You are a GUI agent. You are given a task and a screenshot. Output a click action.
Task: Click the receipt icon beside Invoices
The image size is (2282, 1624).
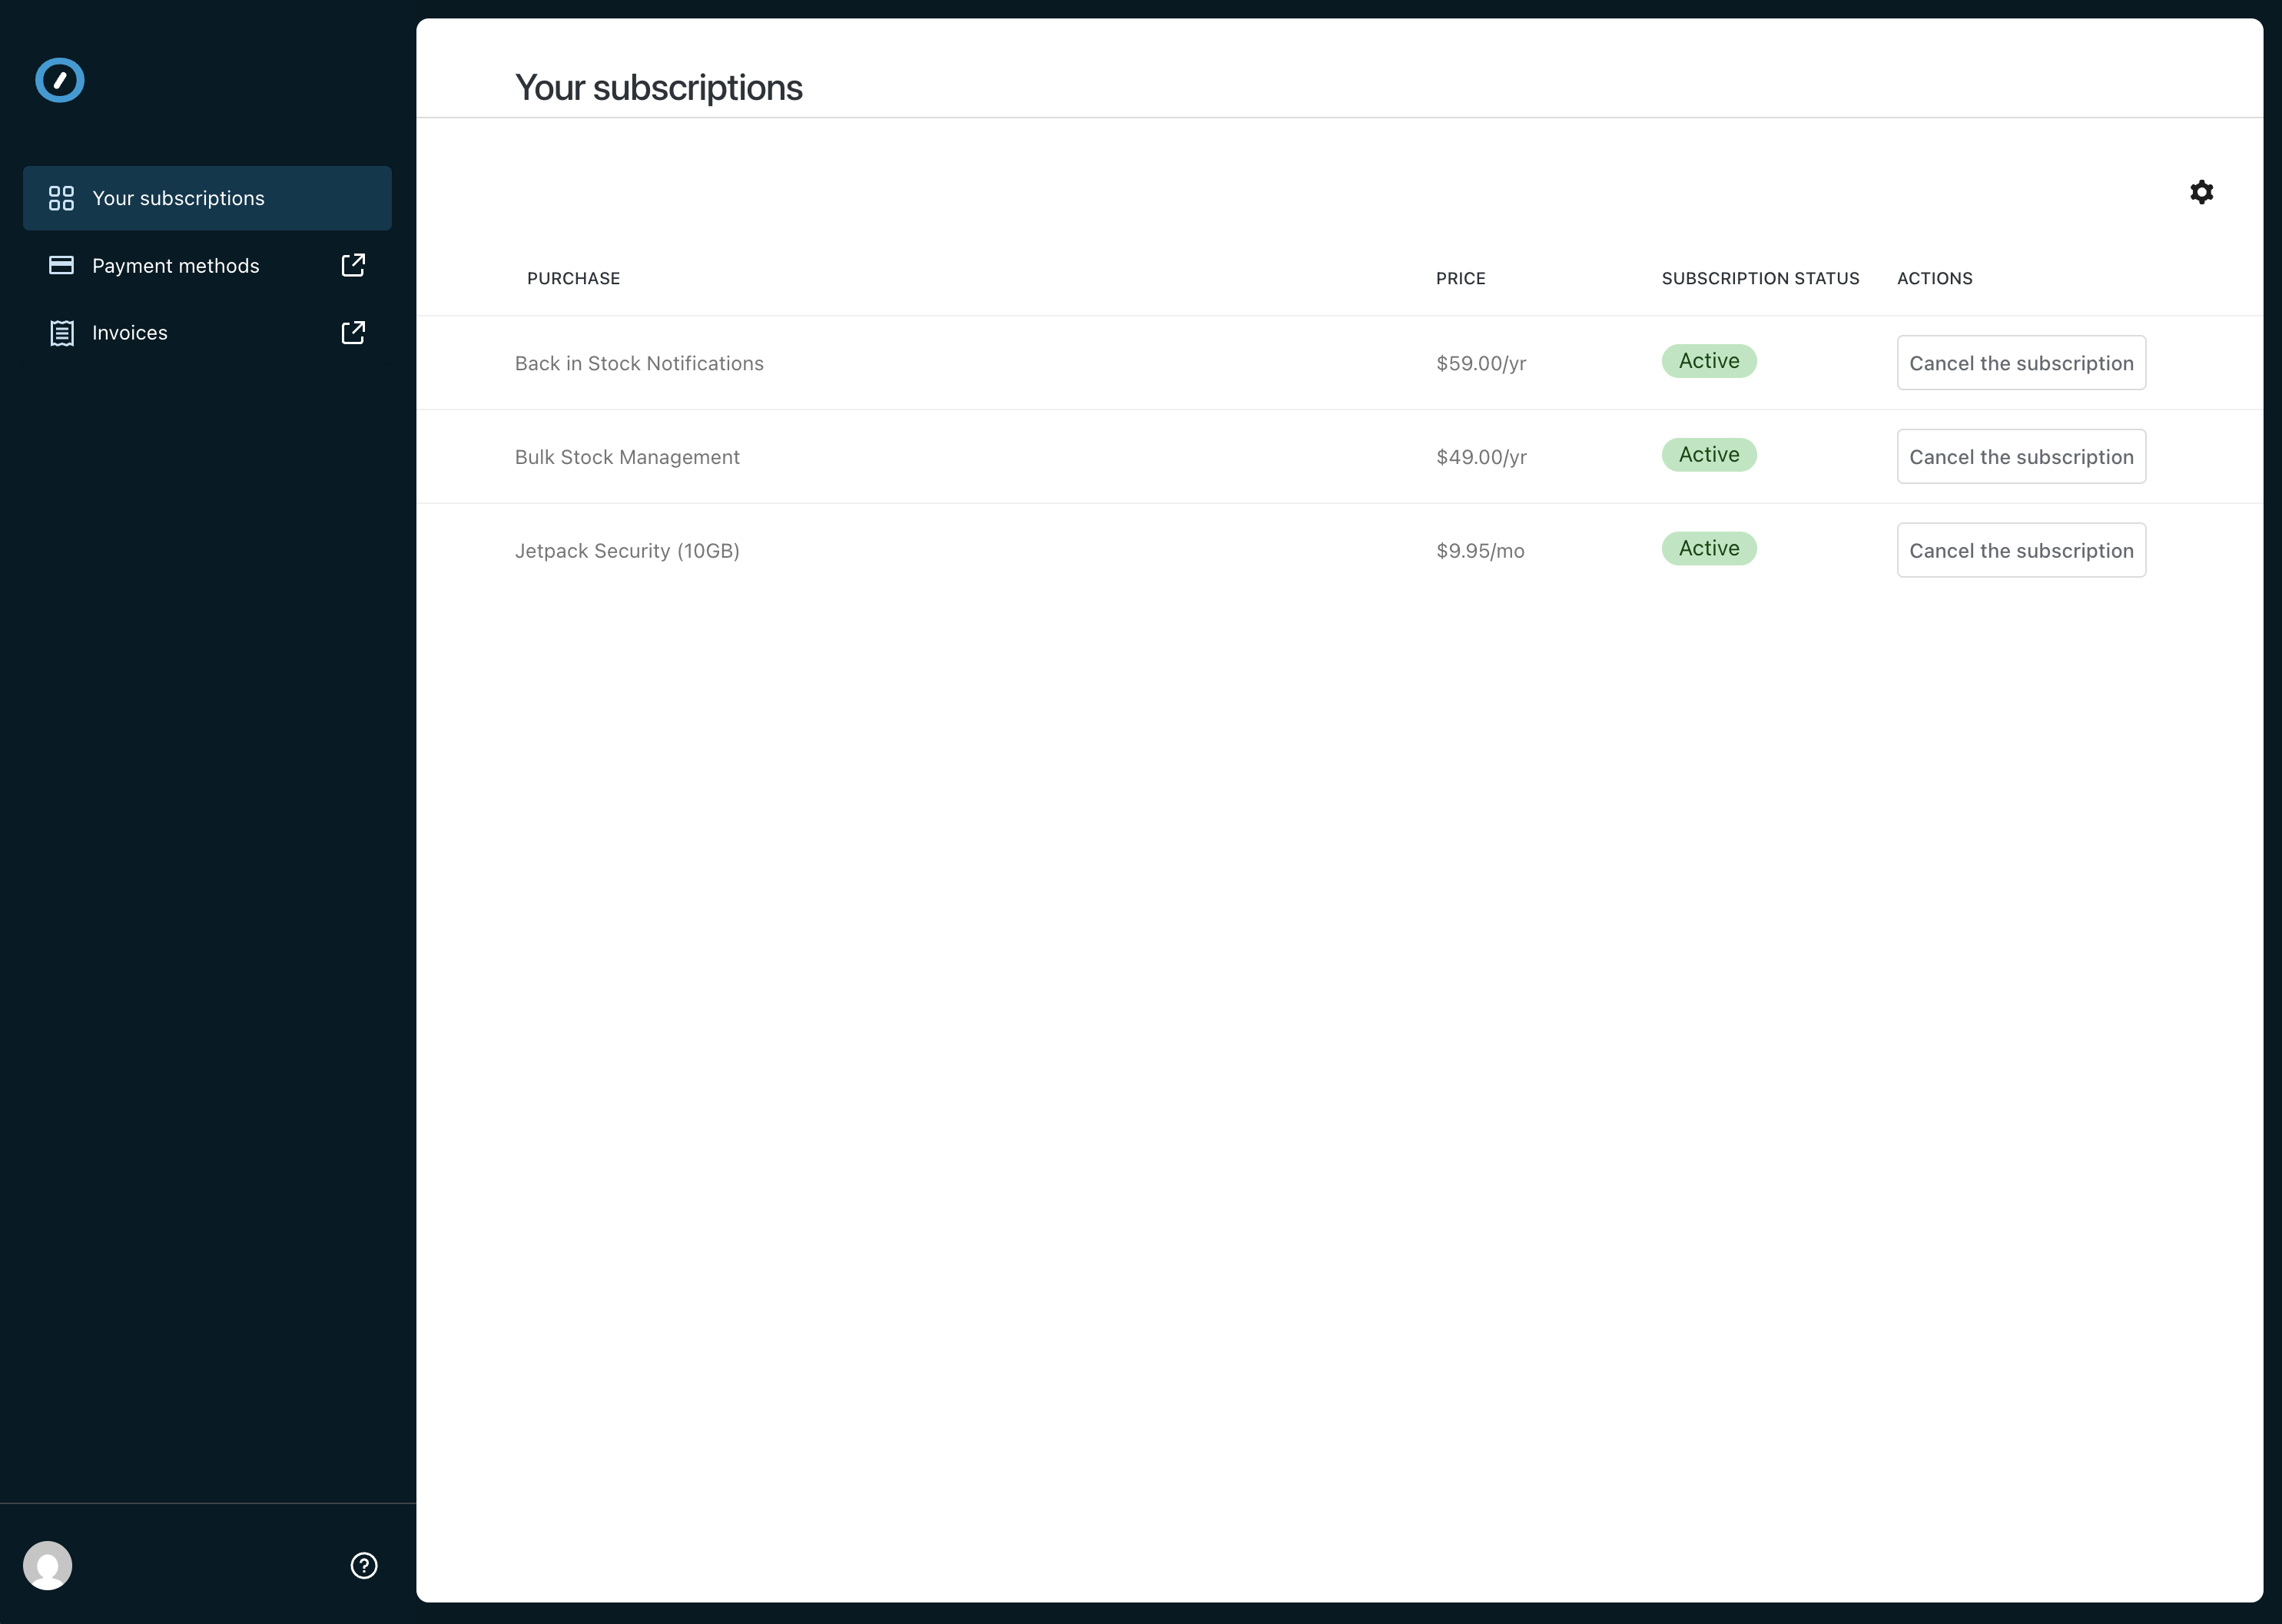click(61, 333)
